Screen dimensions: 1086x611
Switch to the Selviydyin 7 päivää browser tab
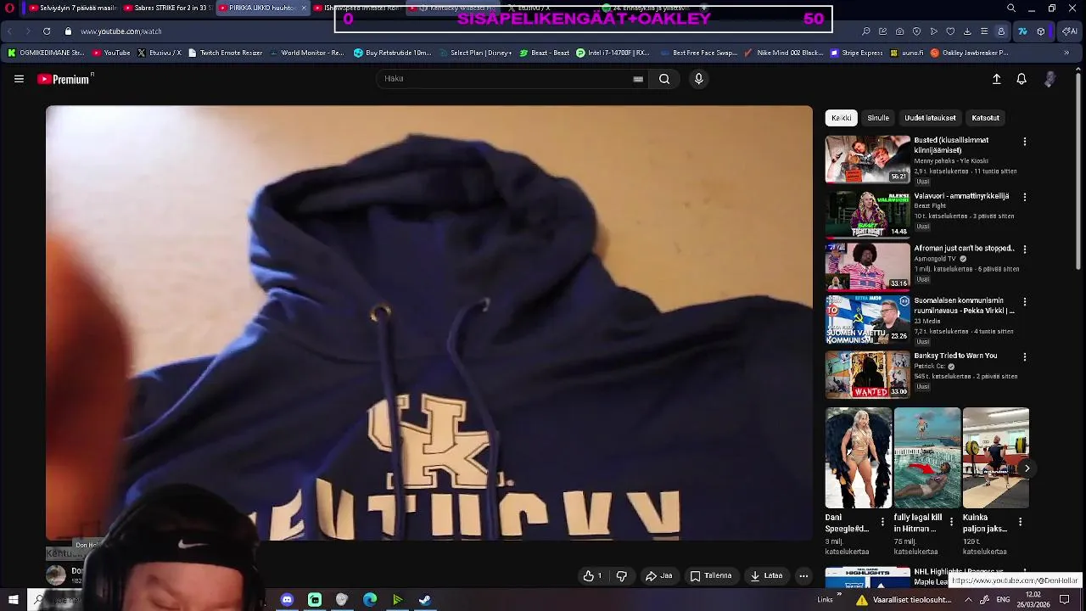(x=72, y=8)
